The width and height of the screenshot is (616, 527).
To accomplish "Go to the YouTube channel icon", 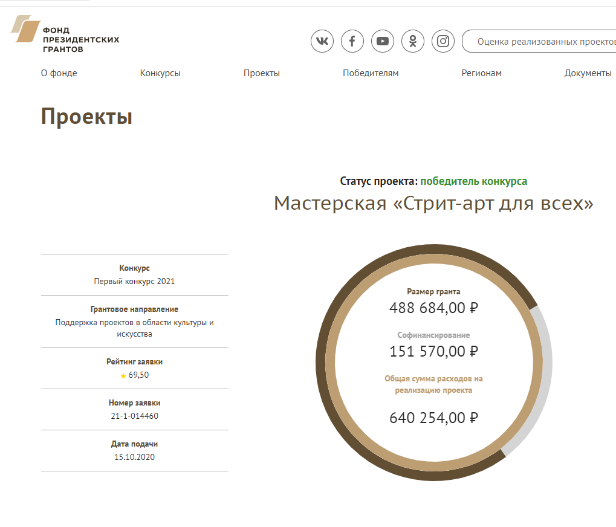I will coord(383,41).
